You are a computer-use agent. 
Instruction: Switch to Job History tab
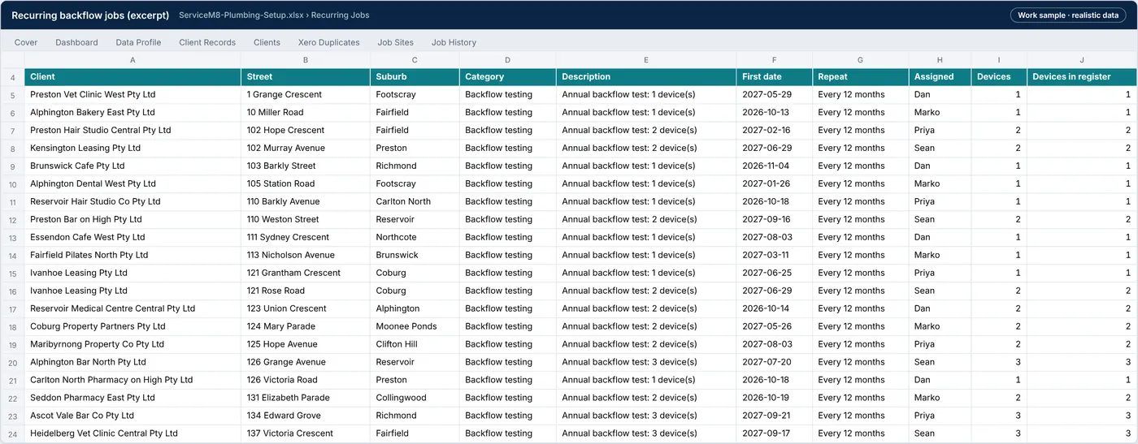point(454,42)
